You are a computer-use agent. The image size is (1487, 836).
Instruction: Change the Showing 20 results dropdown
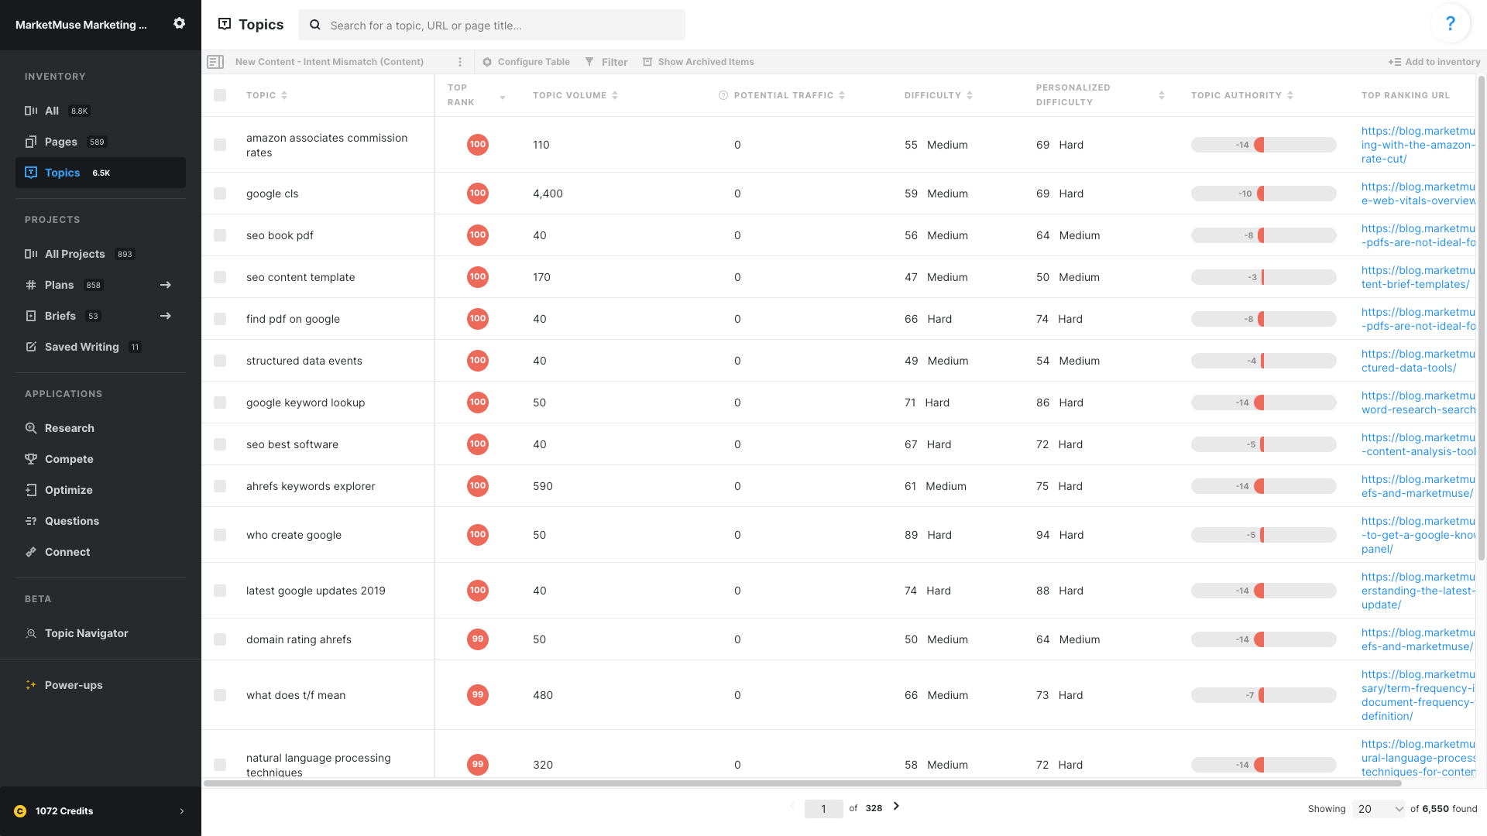[1378, 808]
